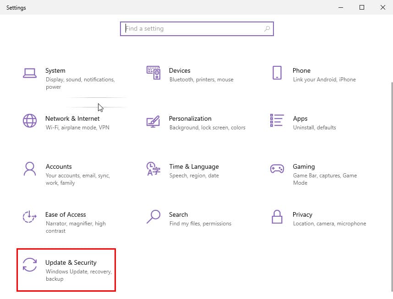Viewport: 393px width, 299px height.
Task: Click 'Link your Android, iPhone' description
Action: pyautogui.click(x=324, y=80)
